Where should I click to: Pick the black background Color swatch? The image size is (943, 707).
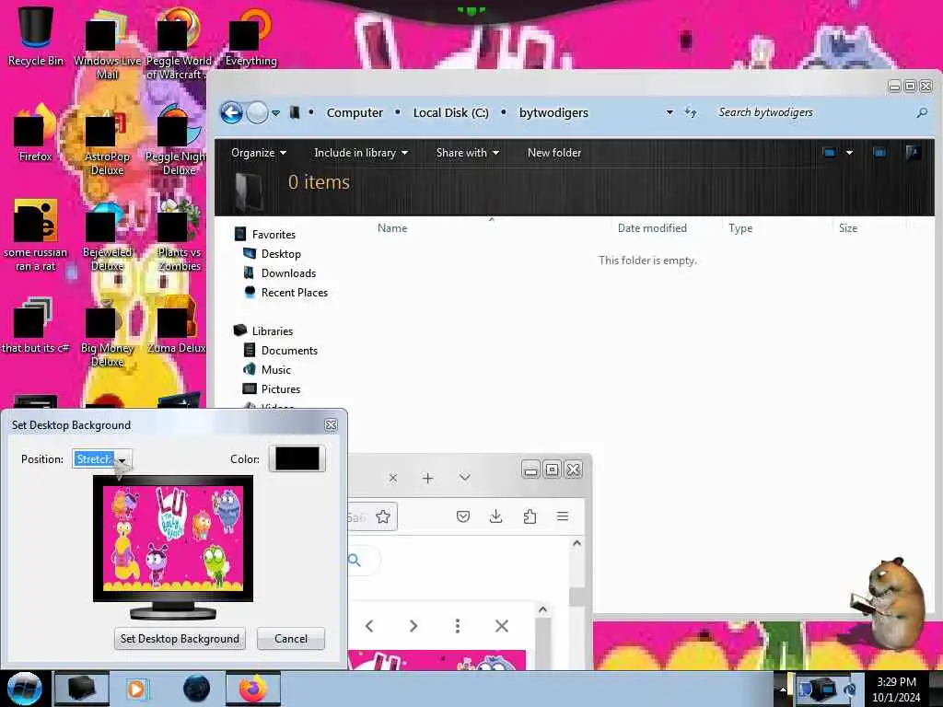(297, 458)
